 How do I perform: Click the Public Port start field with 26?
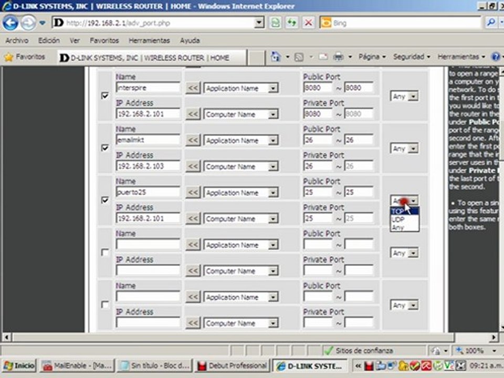[318, 140]
